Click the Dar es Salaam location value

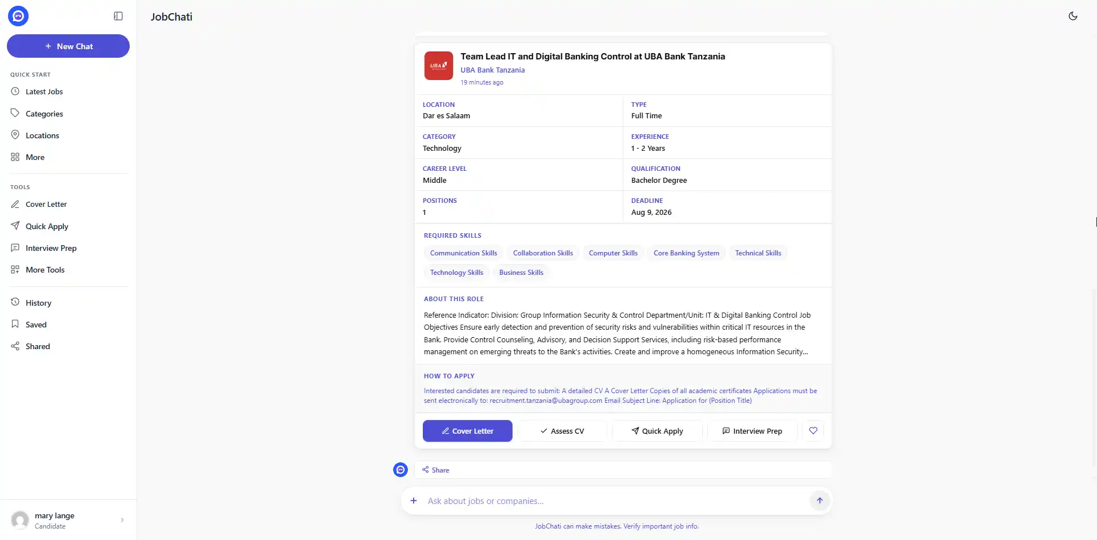pos(446,115)
